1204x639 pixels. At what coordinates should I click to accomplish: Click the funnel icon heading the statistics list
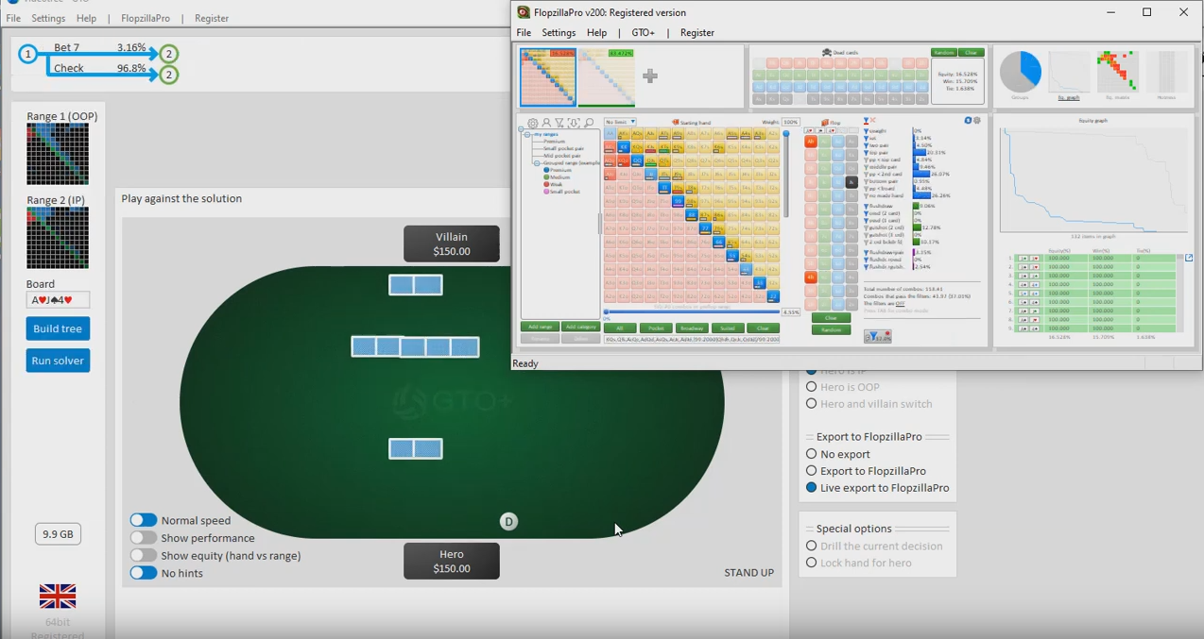867,122
